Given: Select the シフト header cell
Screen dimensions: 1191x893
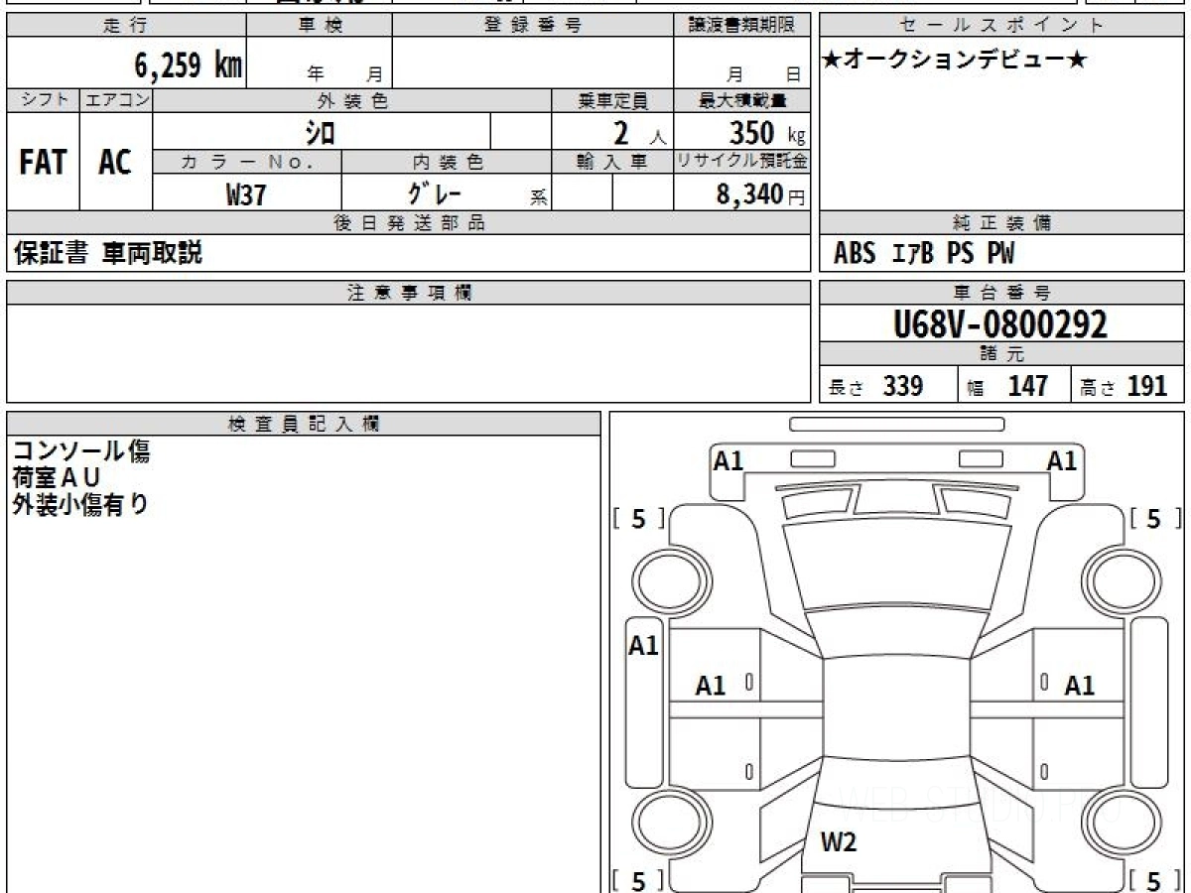Looking at the screenshot, I should click(44, 100).
